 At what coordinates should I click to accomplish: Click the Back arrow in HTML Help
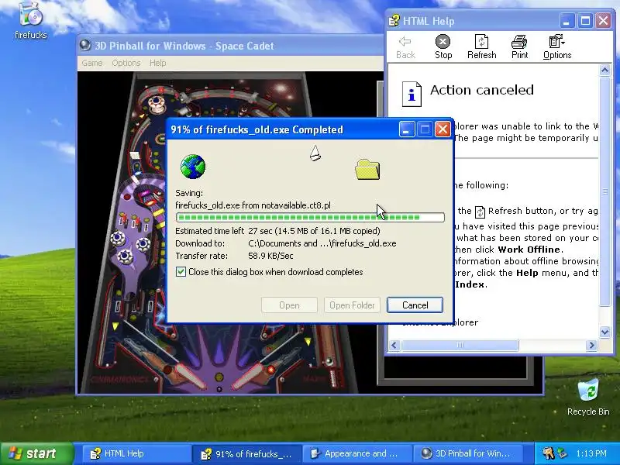405,47
